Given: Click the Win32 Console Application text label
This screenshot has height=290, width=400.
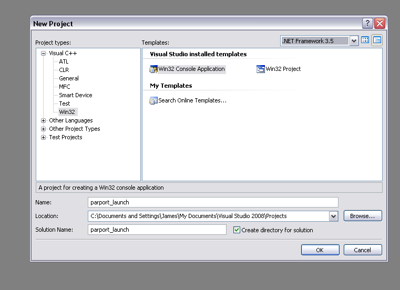Looking at the screenshot, I should 191,69.
